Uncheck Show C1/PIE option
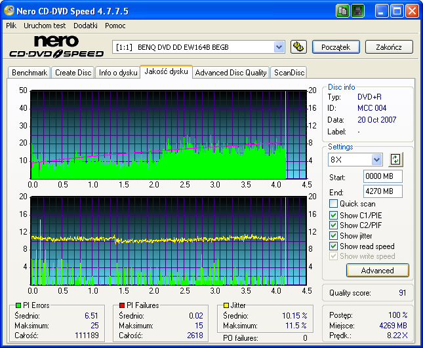Viewport: 423px width, 348px height. [333, 215]
